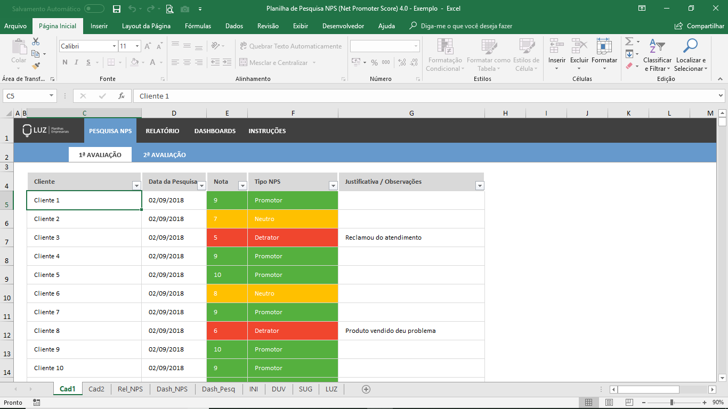Click the camera icon in the quick access toolbar
728x409 pixels.
[x=185, y=9]
